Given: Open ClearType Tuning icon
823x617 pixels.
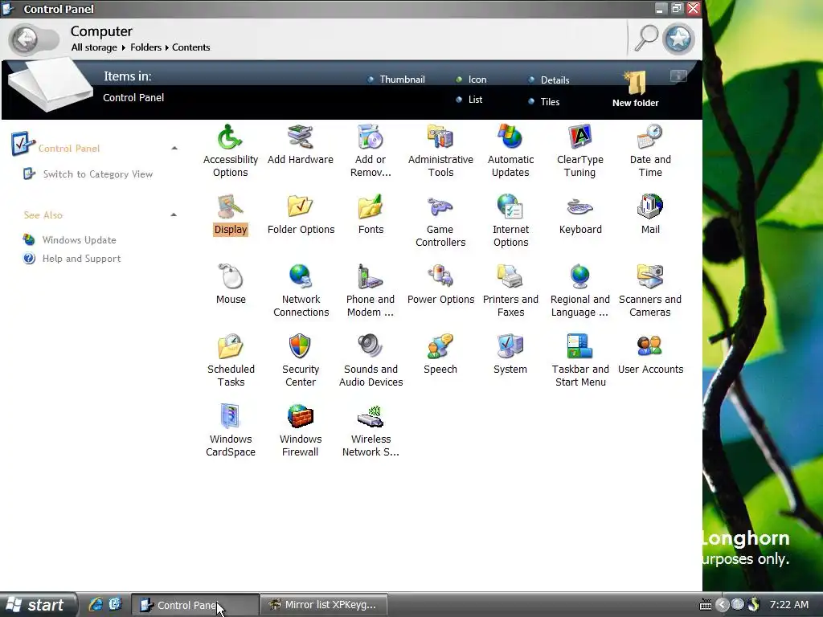Looking at the screenshot, I should click(x=580, y=137).
